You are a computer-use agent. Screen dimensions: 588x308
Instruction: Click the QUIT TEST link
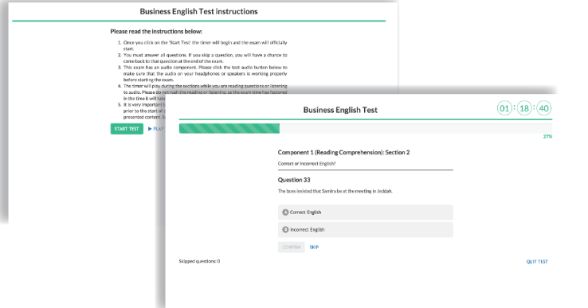537,262
